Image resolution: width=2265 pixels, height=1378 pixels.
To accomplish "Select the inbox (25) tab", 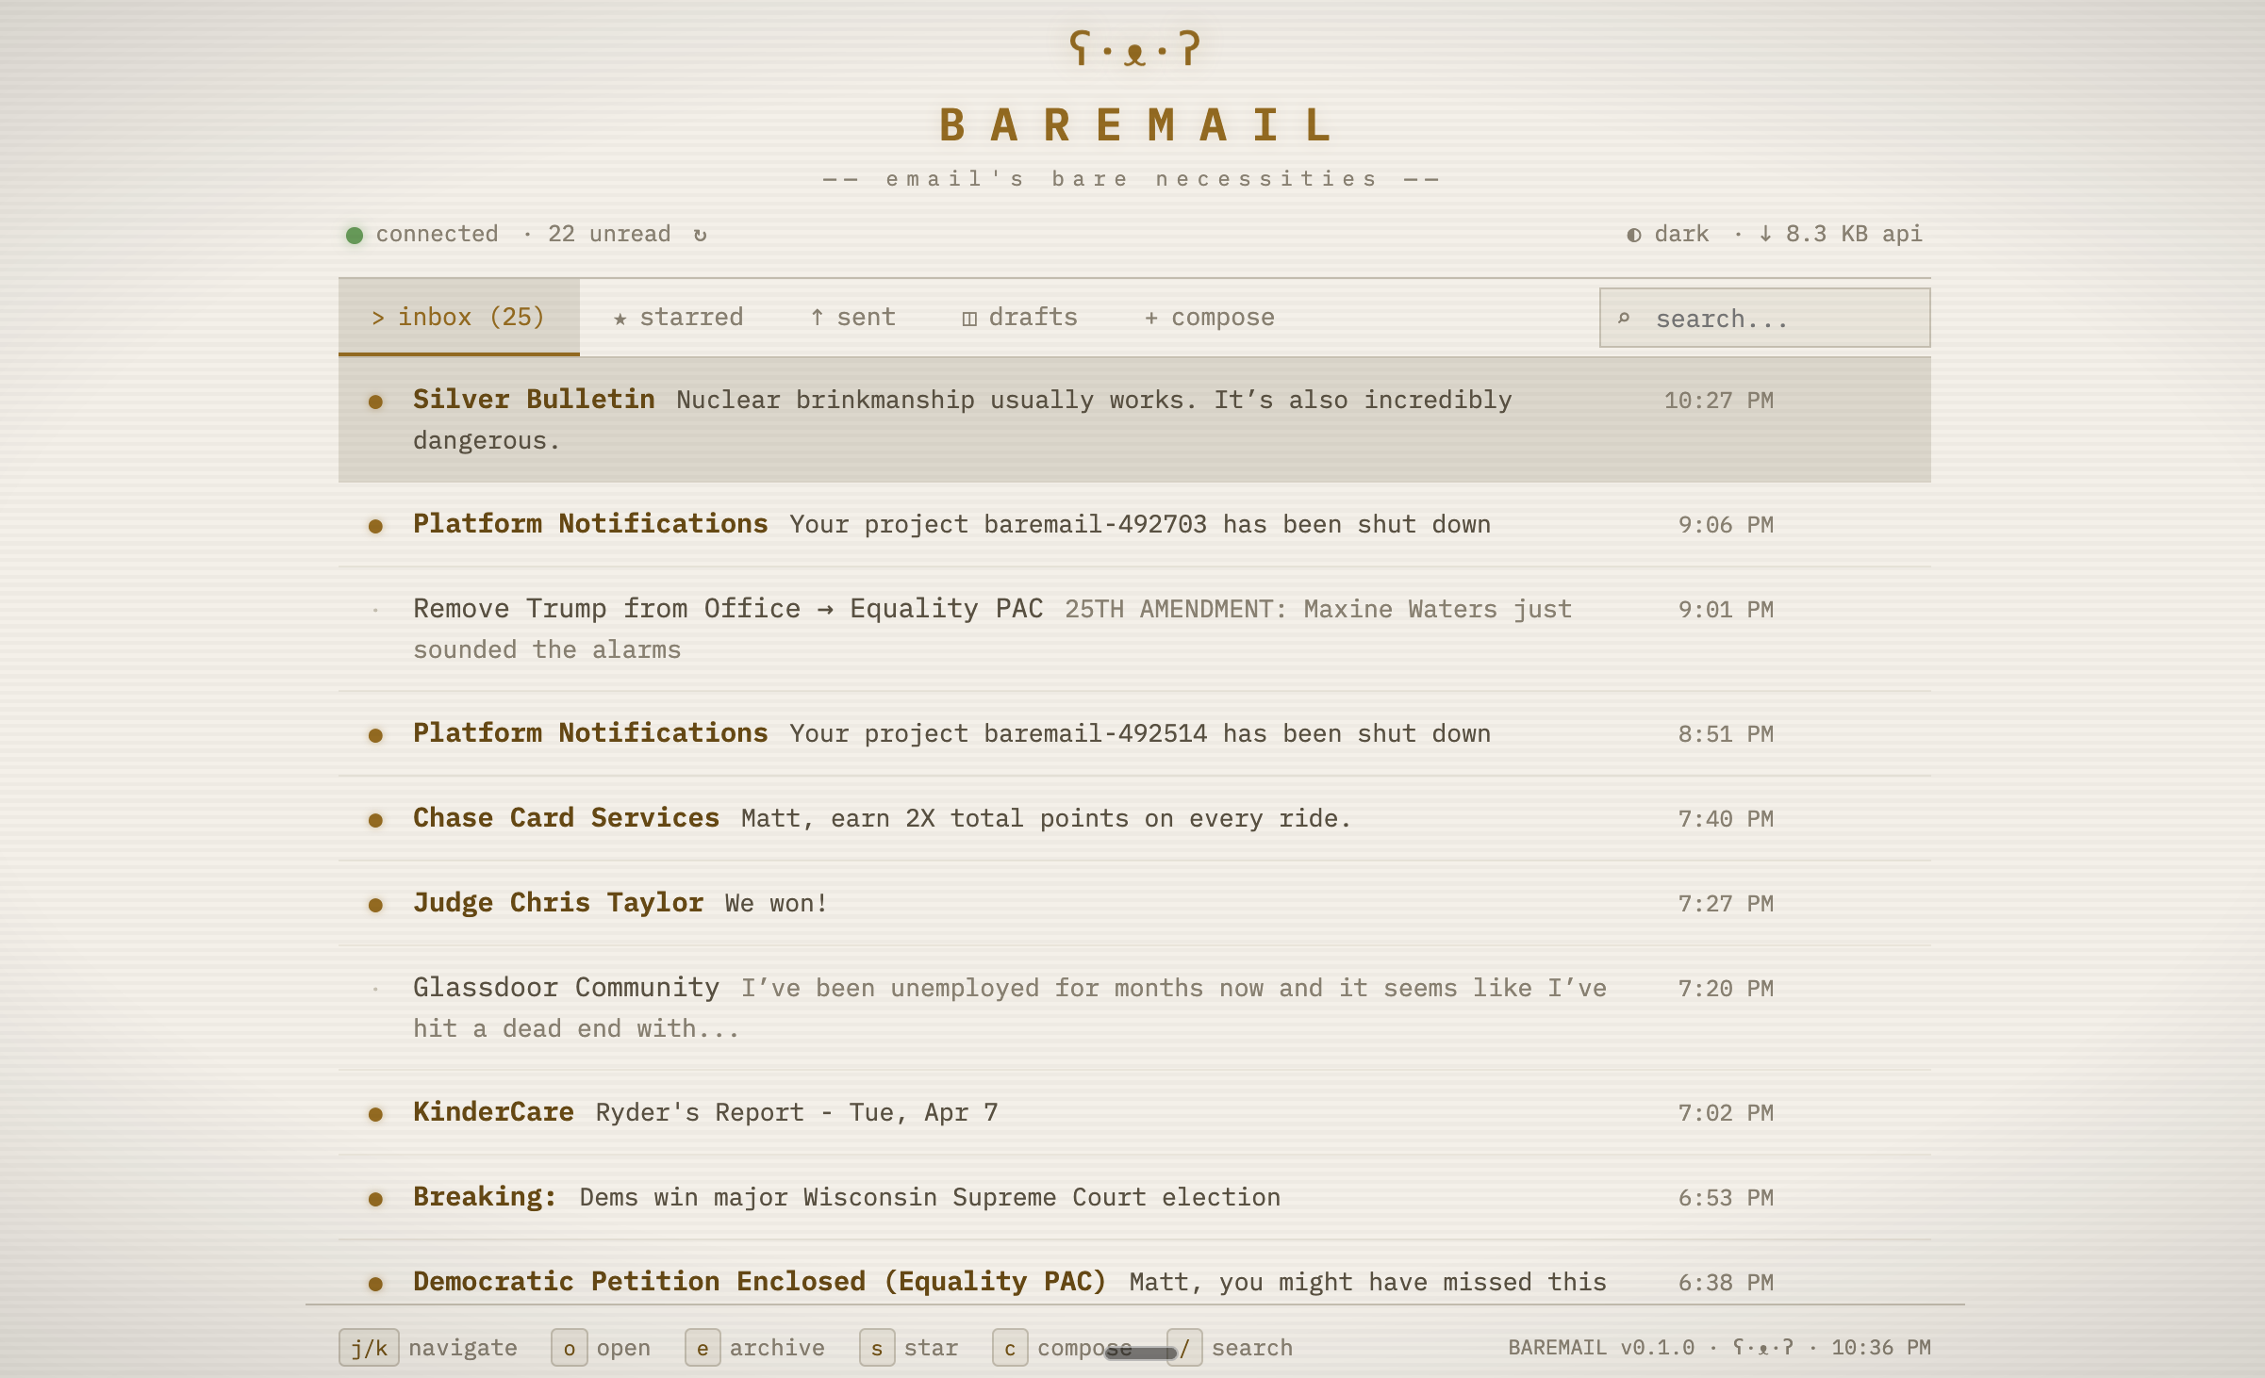I will 458,318.
